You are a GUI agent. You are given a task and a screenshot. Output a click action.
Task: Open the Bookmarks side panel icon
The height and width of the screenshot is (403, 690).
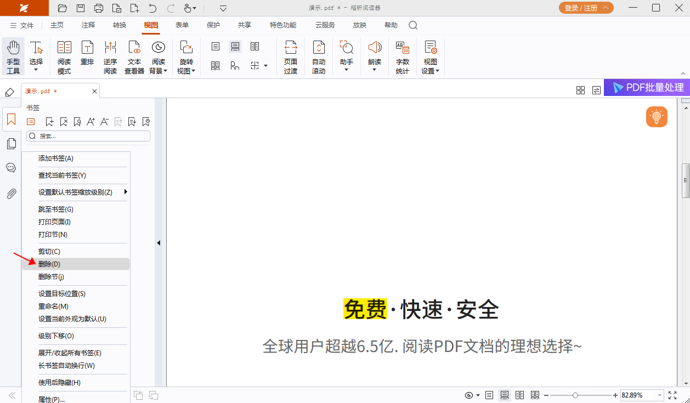pyautogui.click(x=11, y=119)
